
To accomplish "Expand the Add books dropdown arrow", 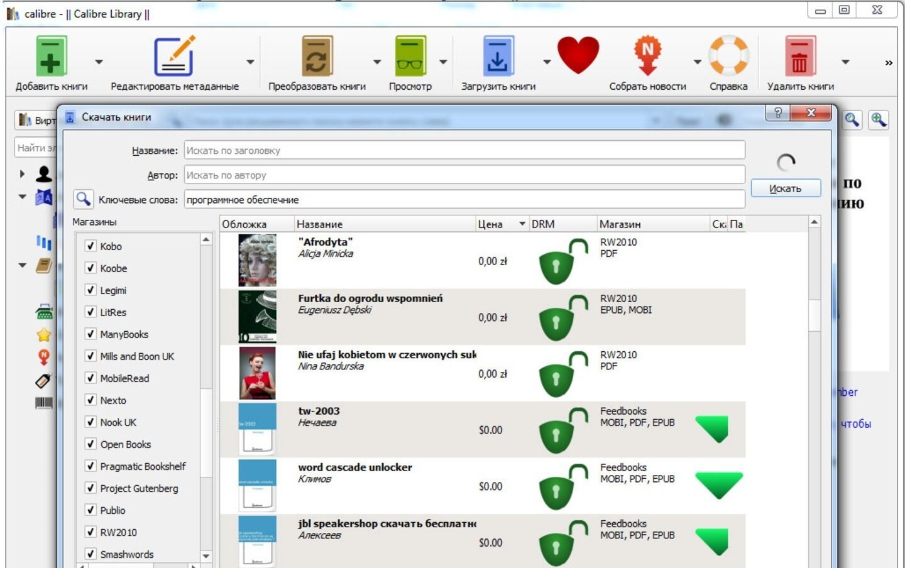I will click(99, 62).
